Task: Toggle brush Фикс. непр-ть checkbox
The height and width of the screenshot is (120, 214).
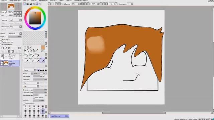Action: coord(34,98)
